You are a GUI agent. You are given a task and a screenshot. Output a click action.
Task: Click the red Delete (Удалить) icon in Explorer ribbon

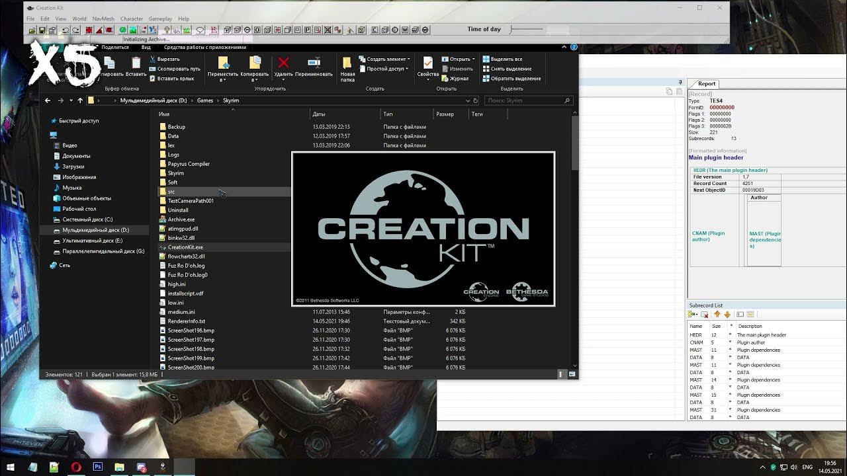point(284,63)
